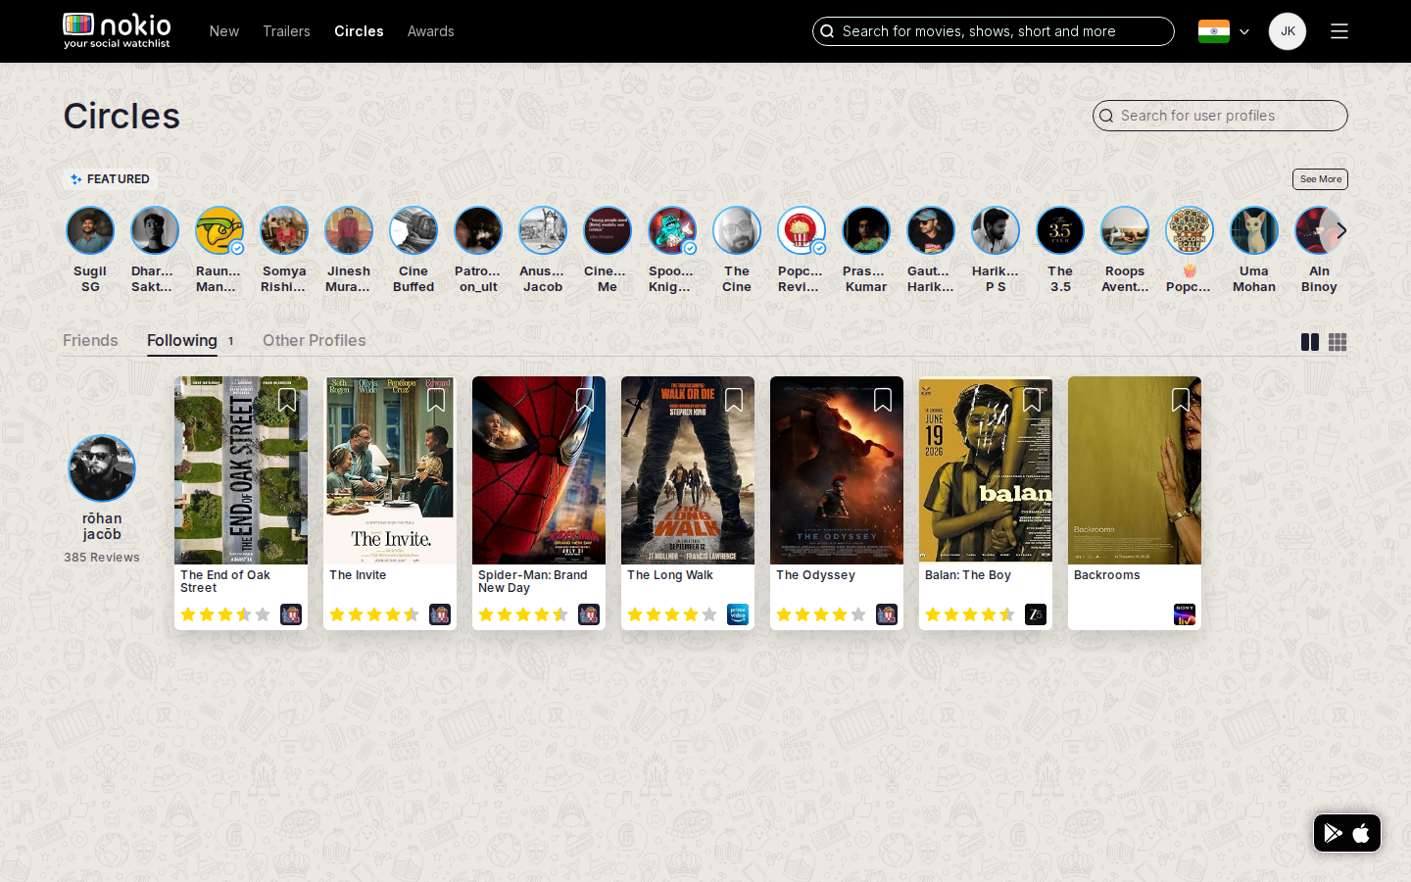Switch to the Following tab
Screen dimensions: 1411x882
[182, 340]
